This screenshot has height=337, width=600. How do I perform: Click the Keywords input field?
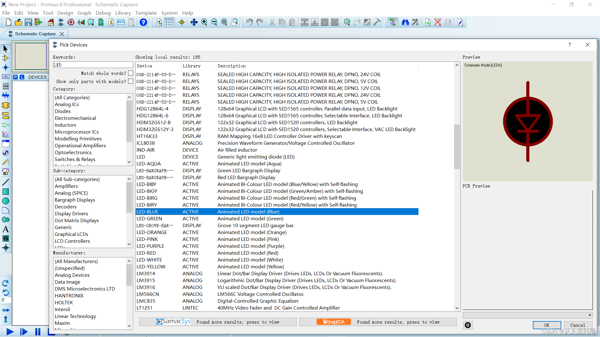click(93, 65)
